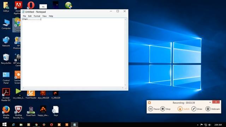
Task: Select the McAfee Security desktop icon
Action: click(18, 112)
